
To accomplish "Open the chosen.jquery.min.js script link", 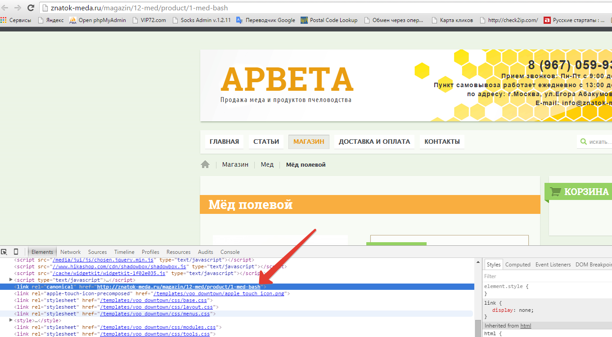I will (x=103, y=260).
